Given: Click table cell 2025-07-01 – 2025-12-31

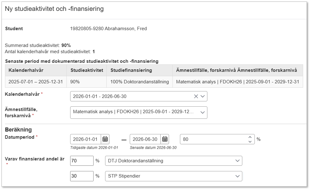Looking at the screenshot, I should [36, 82].
